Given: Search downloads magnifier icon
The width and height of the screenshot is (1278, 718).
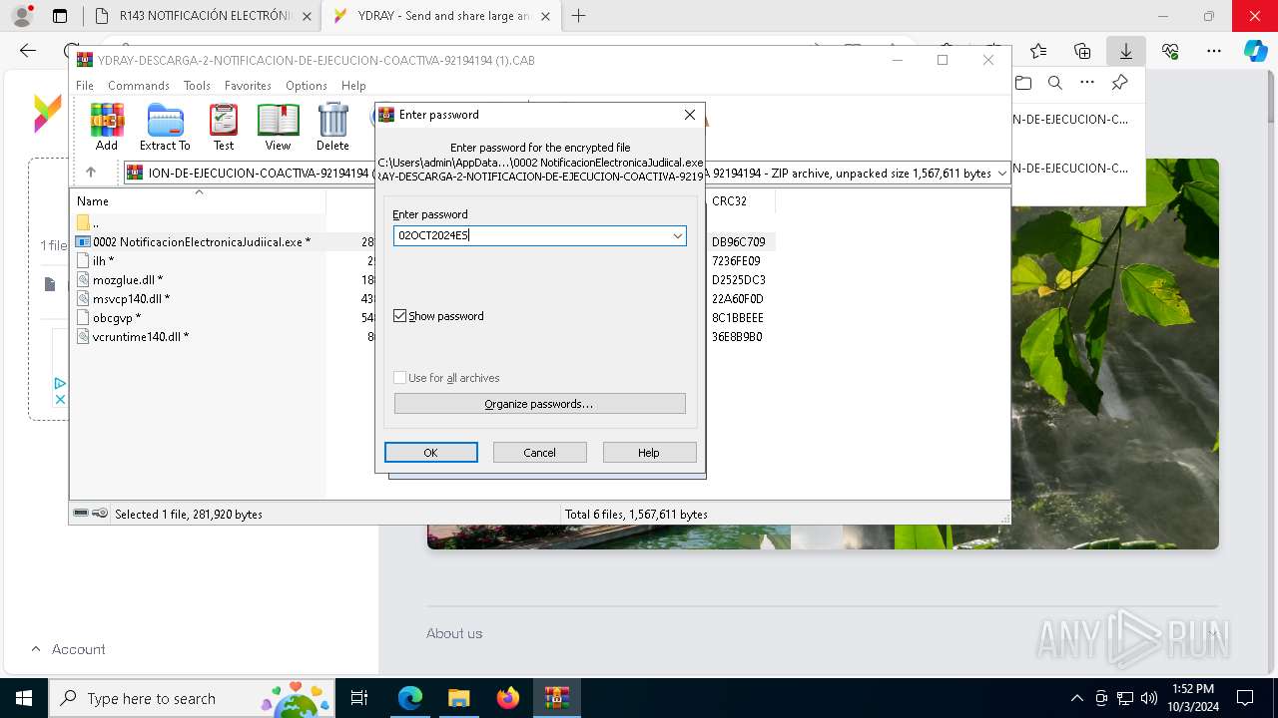Looking at the screenshot, I should [1055, 83].
